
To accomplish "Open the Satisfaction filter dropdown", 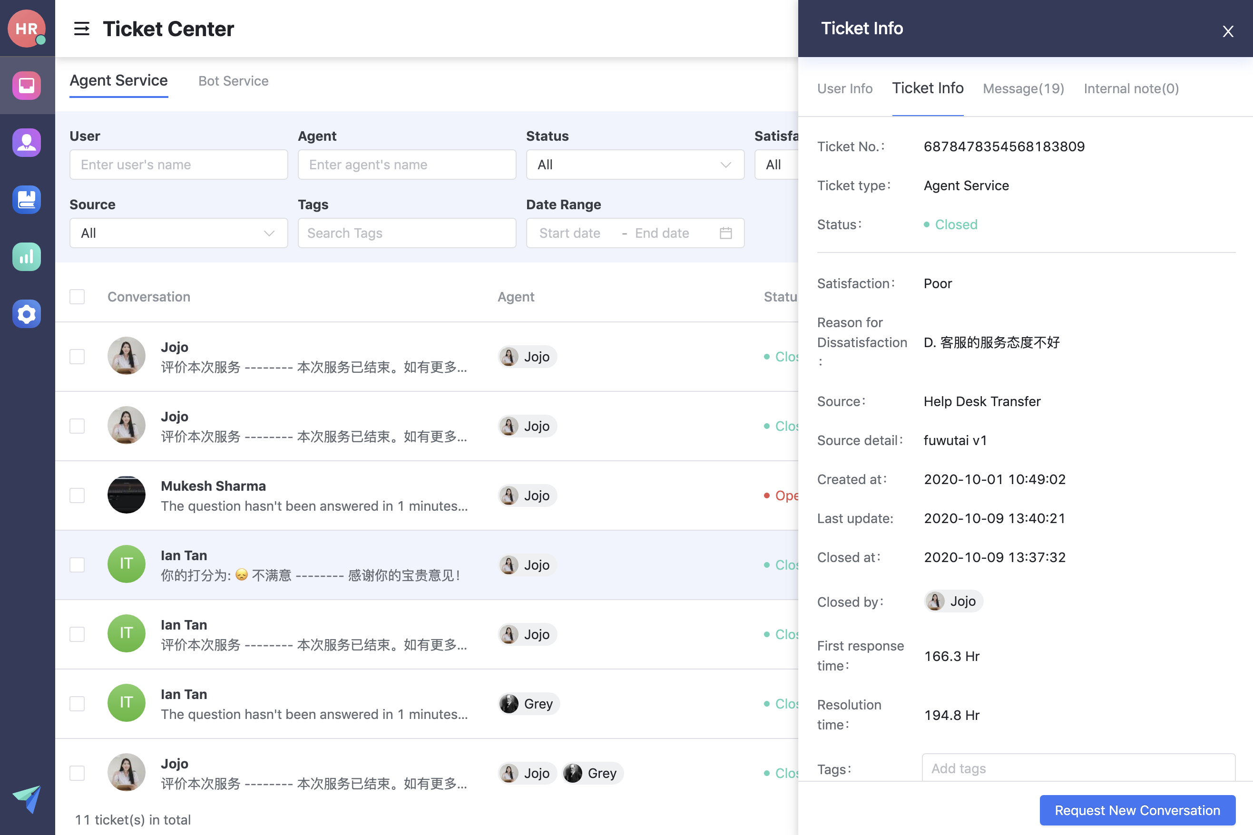I will click(x=776, y=165).
